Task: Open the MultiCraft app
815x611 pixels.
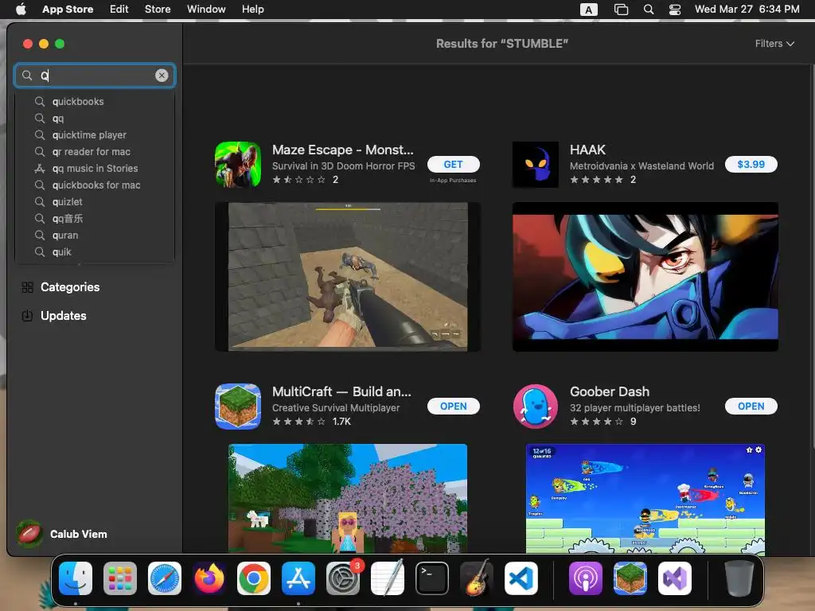Action: click(x=453, y=407)
